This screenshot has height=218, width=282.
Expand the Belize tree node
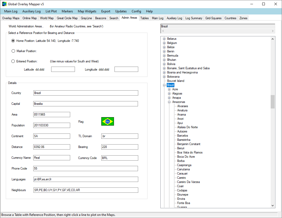pyautogui.click(x=164, y=47)
